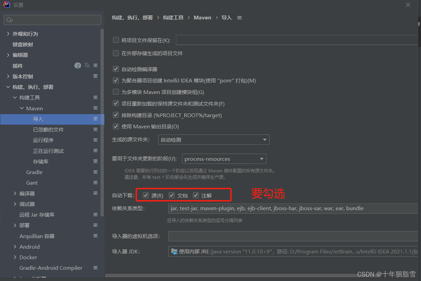Screen dimensions: 421x281
Task: Expand Android tree node
Action: (15, 247)
